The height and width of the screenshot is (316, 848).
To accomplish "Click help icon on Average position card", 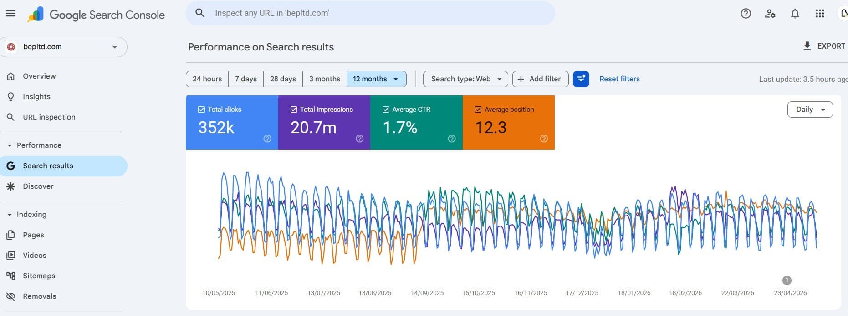I will click(x=544, y=139).
